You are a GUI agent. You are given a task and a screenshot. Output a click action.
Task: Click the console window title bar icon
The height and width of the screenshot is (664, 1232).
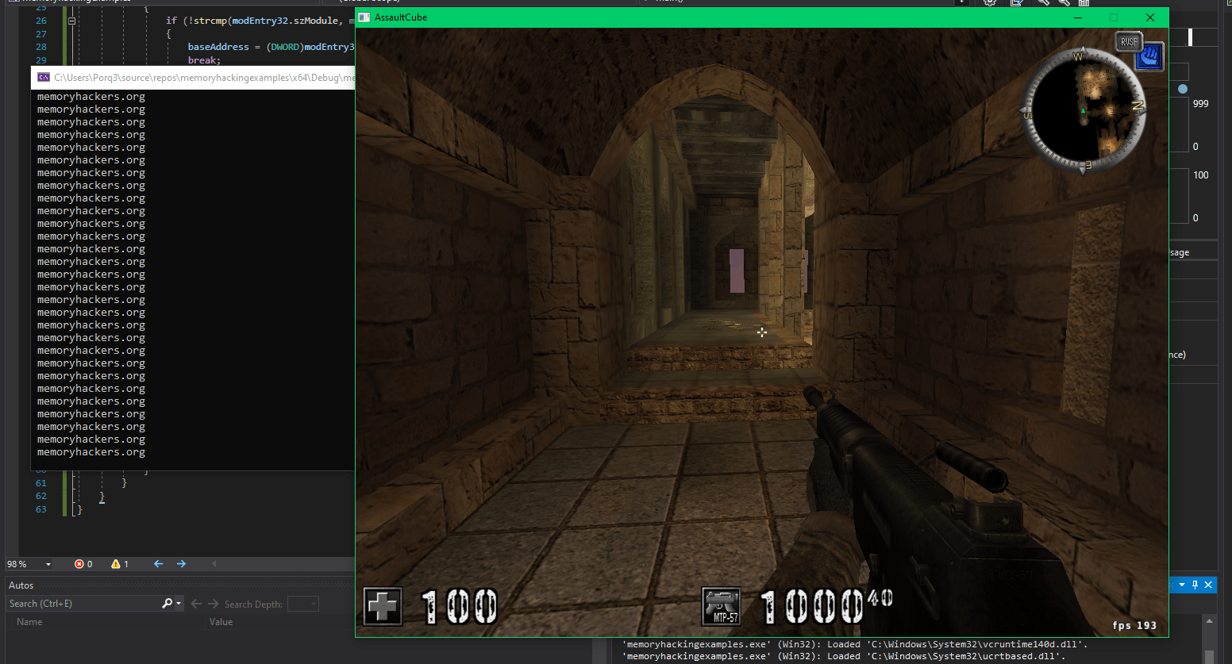(x=44, y=78)
